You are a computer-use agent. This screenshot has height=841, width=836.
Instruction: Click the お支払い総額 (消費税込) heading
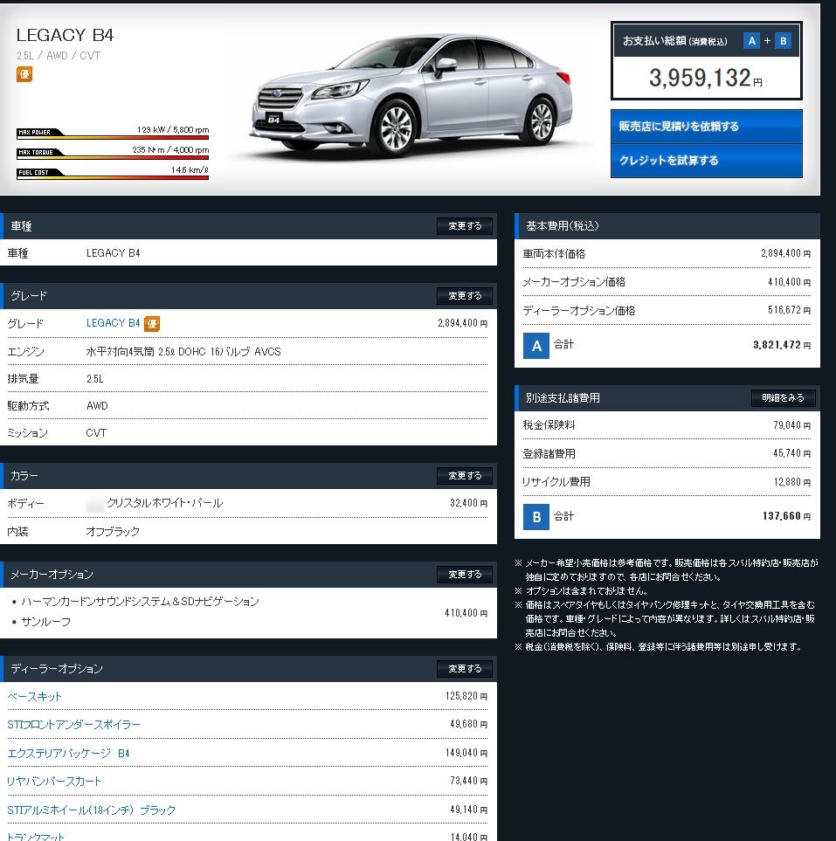[x=675, y=41]
